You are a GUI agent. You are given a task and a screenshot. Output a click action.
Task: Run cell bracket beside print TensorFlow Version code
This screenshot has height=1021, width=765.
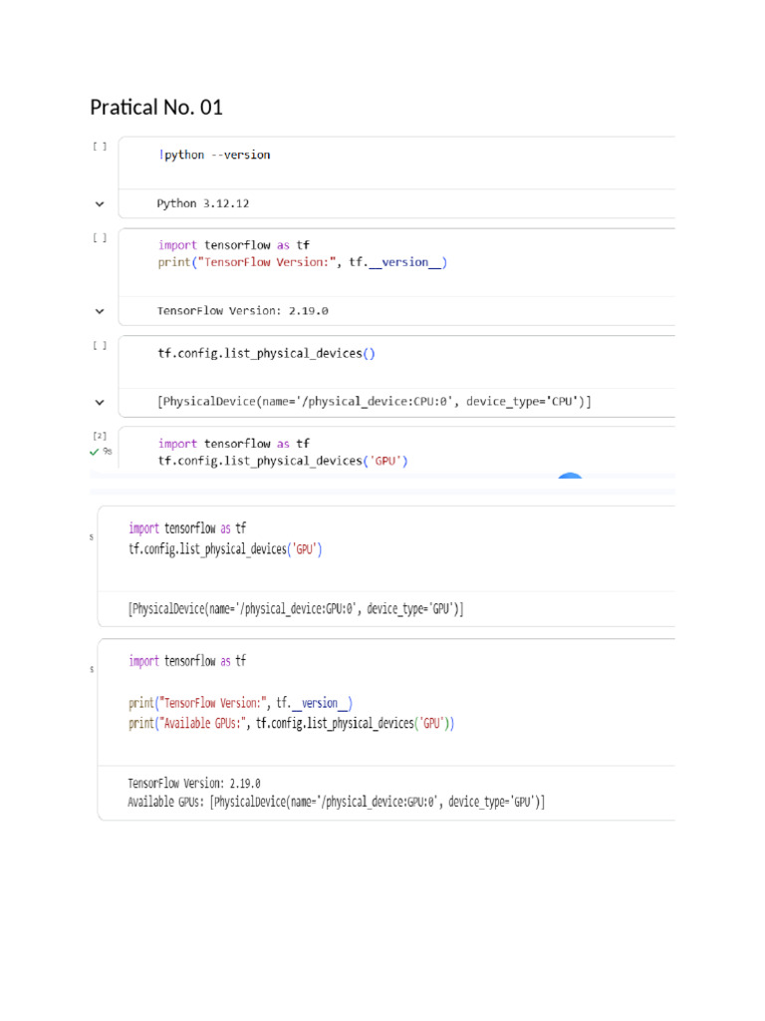(x=100, y=237)
